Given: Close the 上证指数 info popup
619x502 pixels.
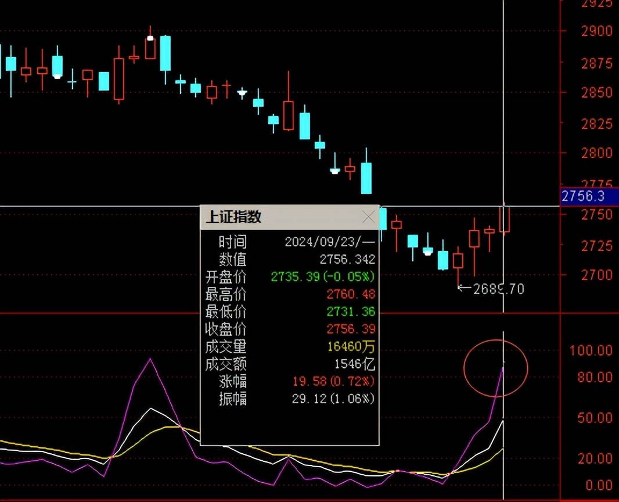Looking at the screenshot, I should [369, 217].
